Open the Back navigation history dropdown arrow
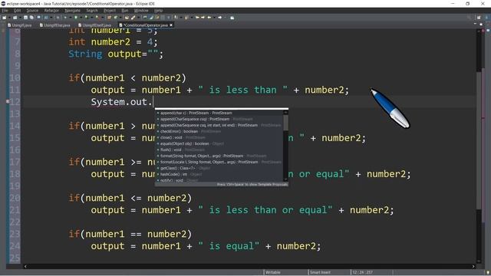This screenshot has height=276, width=491. tap(214, 18)
